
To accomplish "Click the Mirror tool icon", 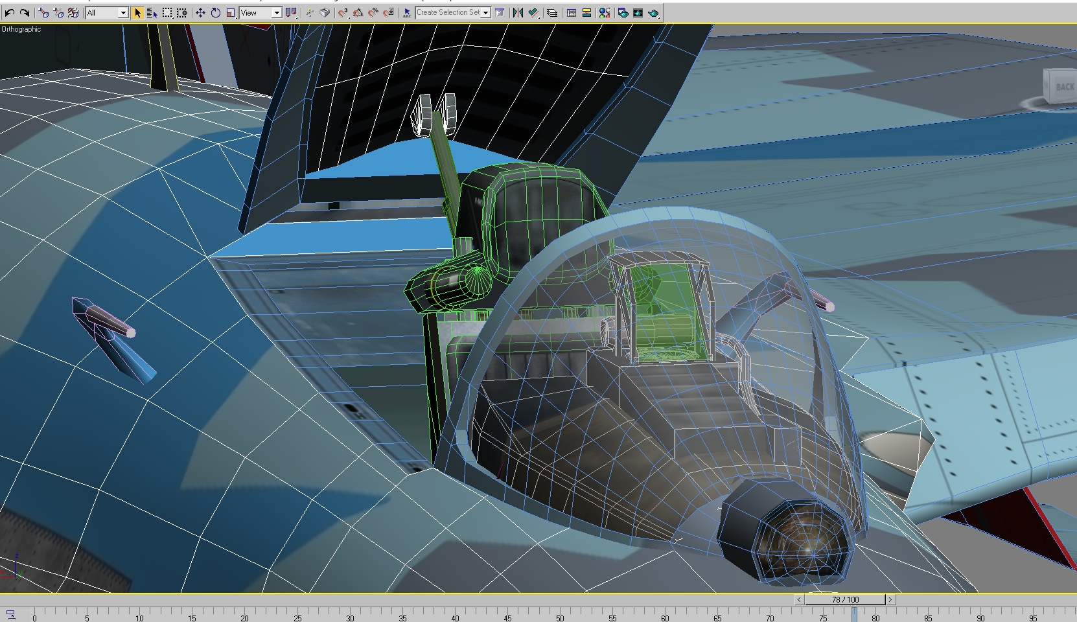I will tap(518, 12).
